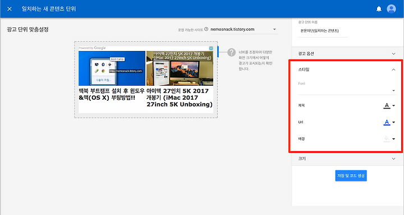Click the 맥북 부트캠프 ad headline
Image resolution: width=404 pixels, height=215 pixels.
coord(112,95)
